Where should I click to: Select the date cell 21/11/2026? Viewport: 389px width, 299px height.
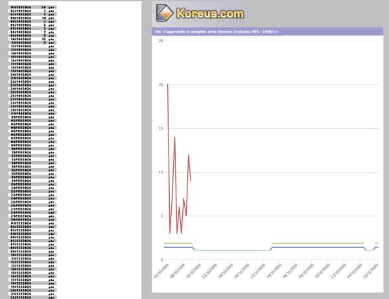(21, 188)
